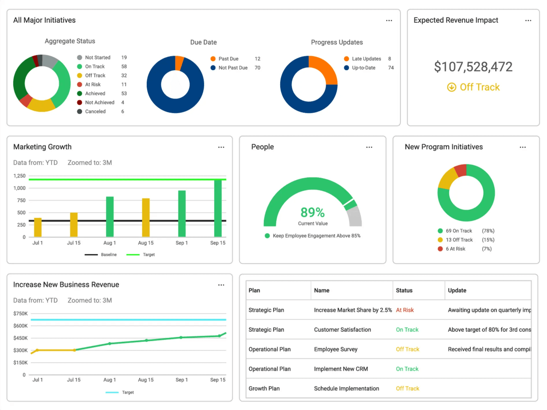The height and width of the screenshot is (410, 547).
Task: Open the People widget menu
Action: tap(369, 147)
